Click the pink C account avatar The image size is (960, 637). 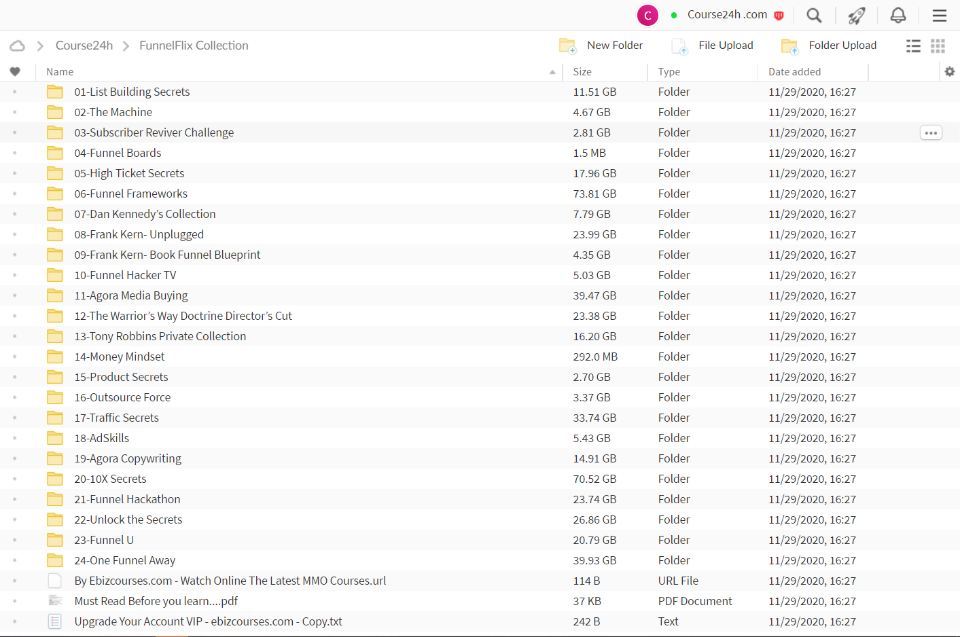click(x=647, y=15)
